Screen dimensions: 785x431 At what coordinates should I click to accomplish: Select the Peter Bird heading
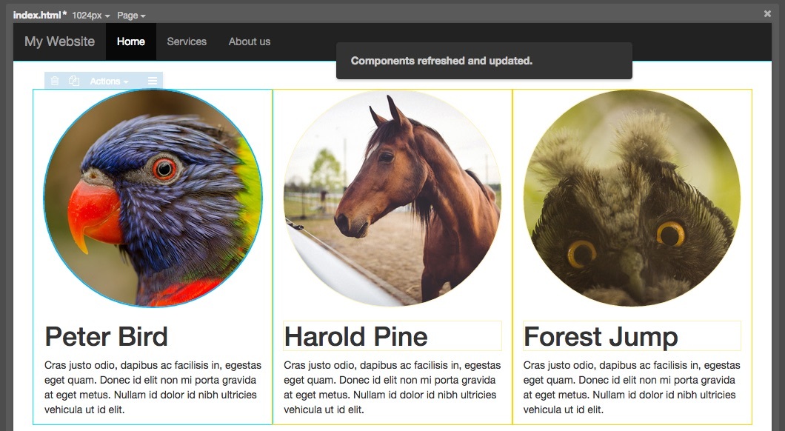click(x=106, y=336)
